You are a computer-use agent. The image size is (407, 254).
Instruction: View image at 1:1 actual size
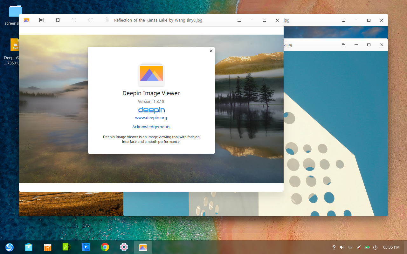[41, 20]
